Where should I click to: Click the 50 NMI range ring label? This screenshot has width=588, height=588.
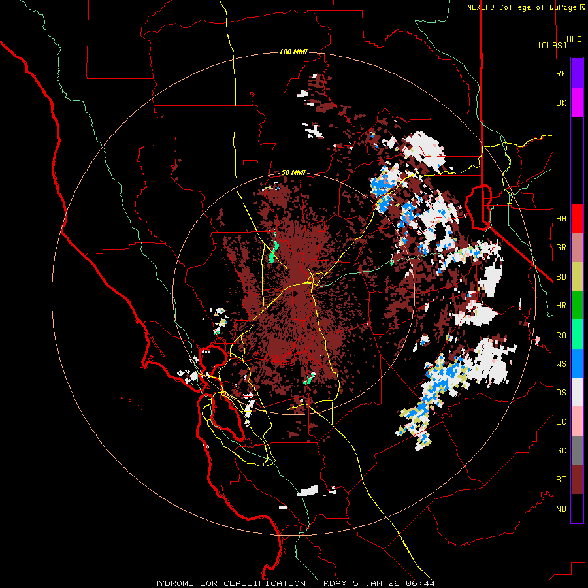pos(293,173)
